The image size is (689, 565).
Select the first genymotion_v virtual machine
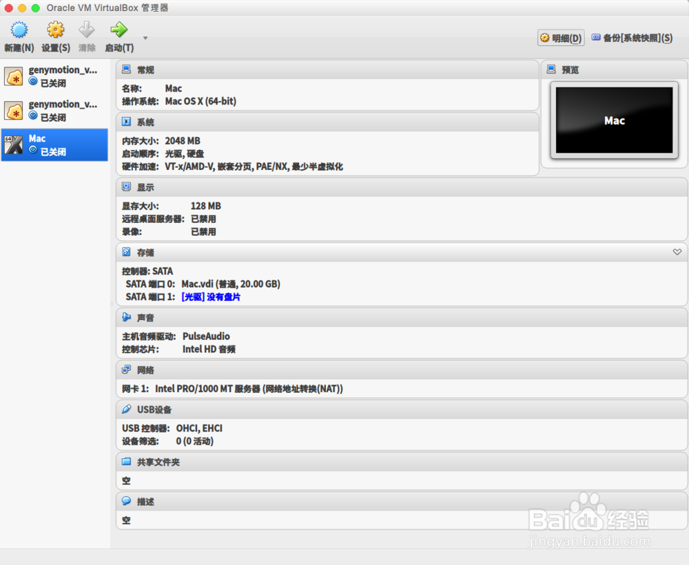[x=54, y=75]
